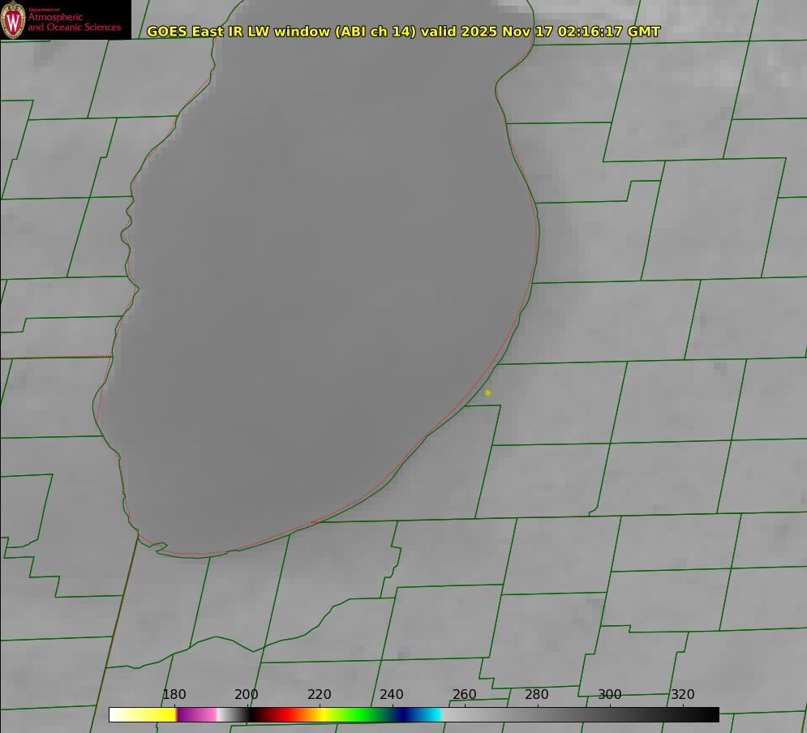Click the yellow location dot near the lakeshore

[488, 392]
